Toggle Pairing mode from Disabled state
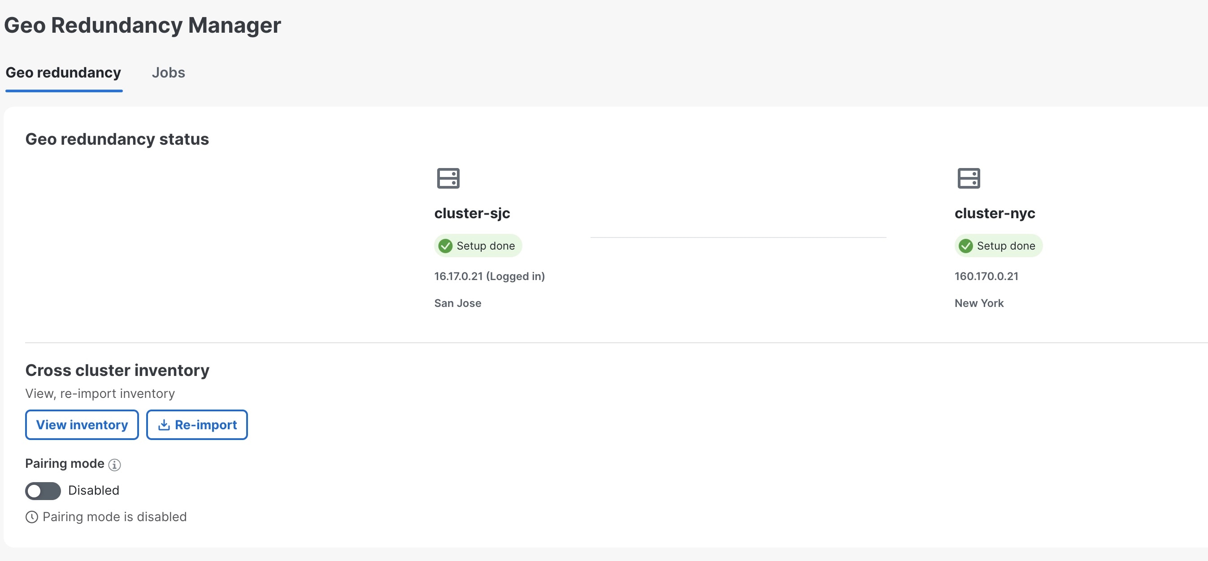This screenshot has height=561, width=1208. [x=42, y=491]
